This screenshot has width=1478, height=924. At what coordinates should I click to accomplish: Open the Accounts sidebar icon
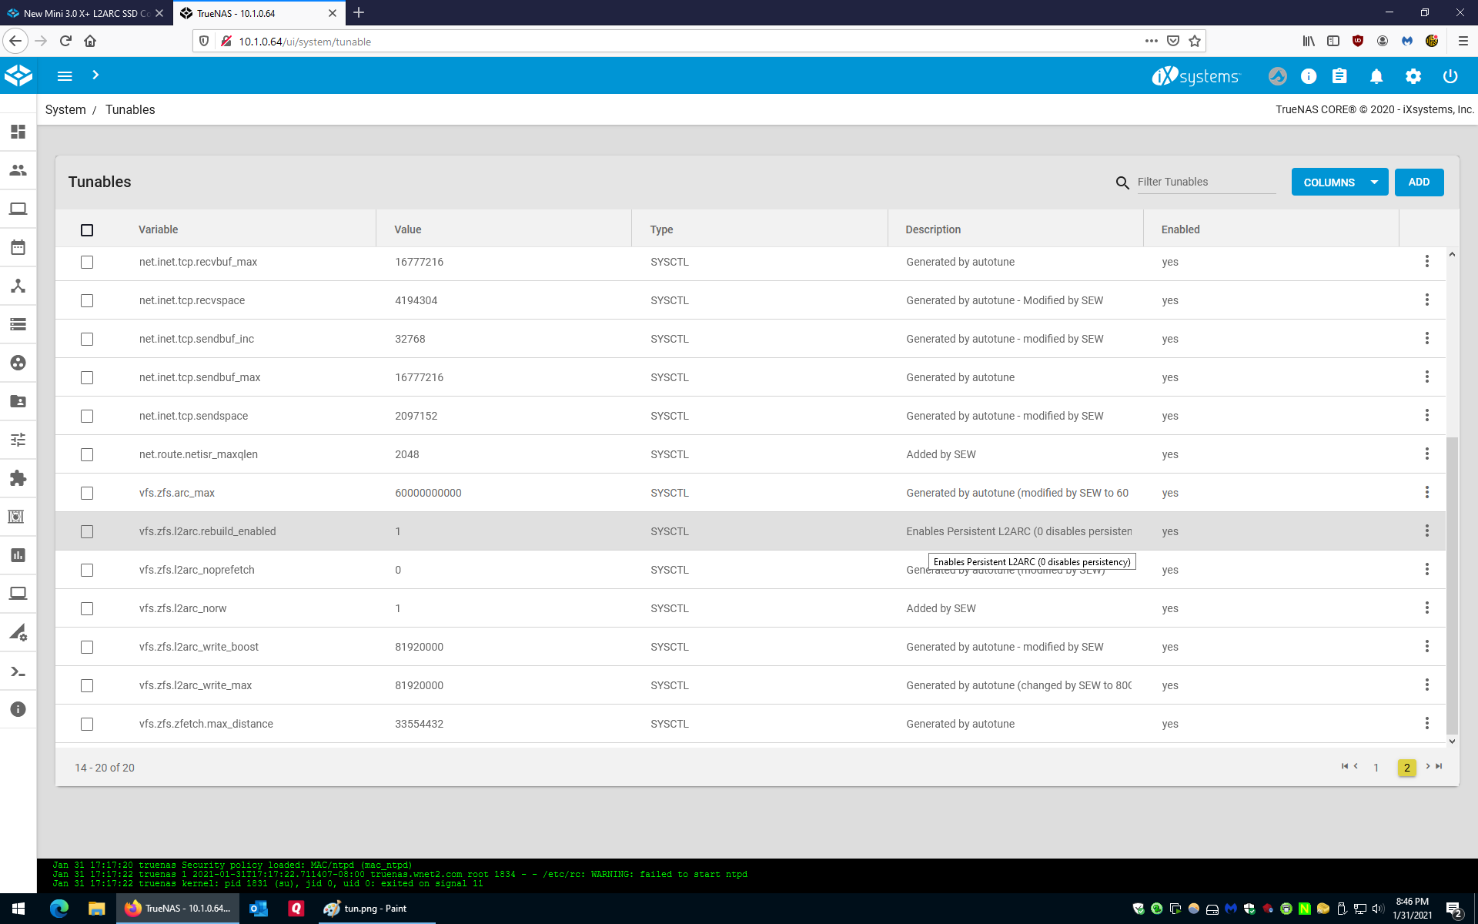18,170
